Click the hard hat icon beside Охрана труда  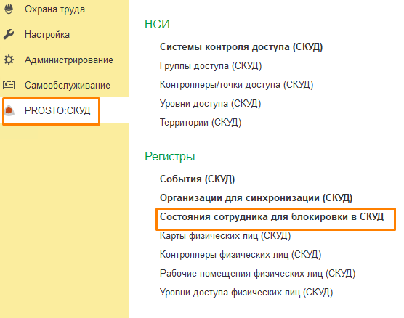(9, 9)
